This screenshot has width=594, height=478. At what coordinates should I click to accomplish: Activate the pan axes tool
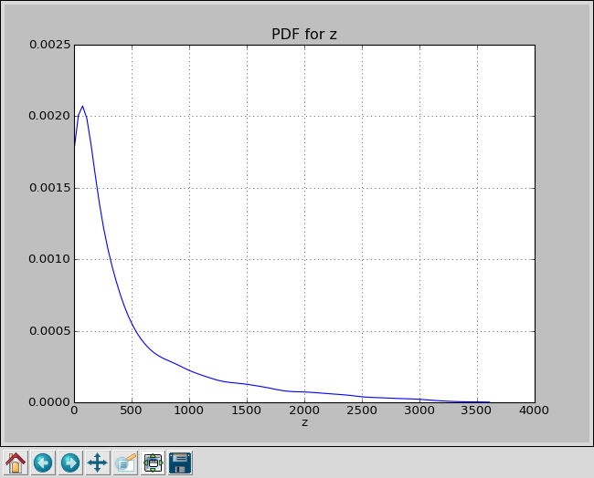point(98,462)
